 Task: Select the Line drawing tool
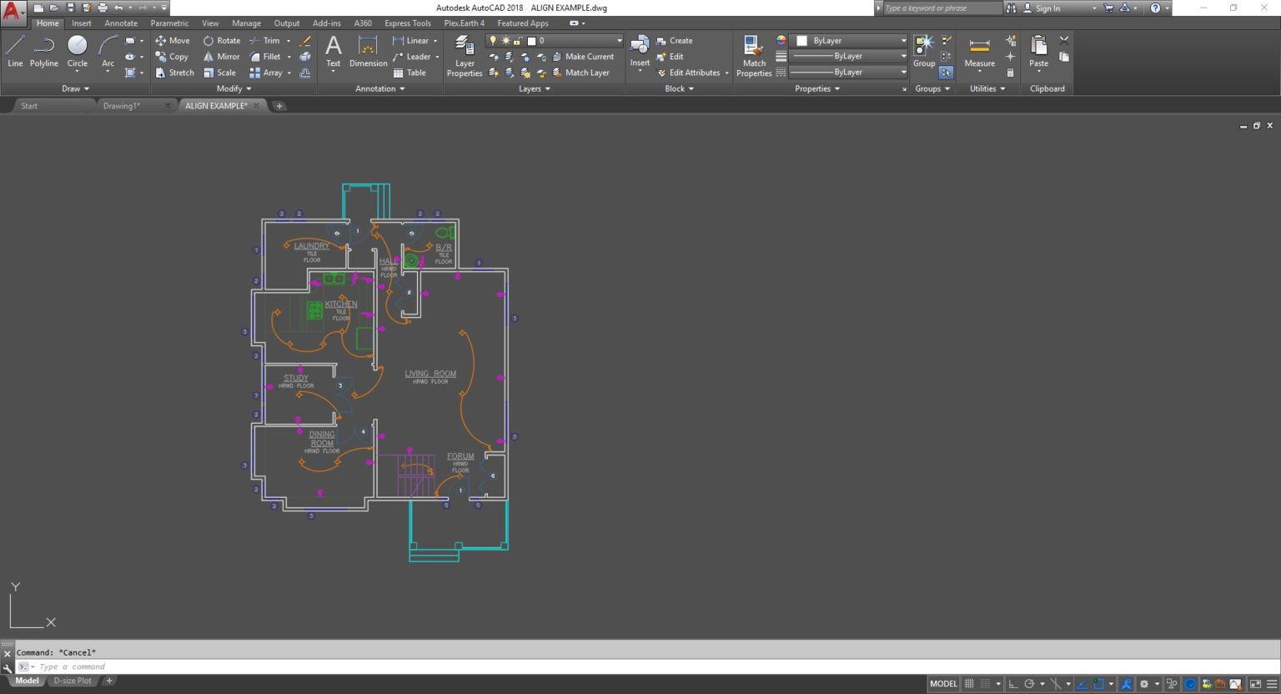pyautogui.click(x=14, y=52)
